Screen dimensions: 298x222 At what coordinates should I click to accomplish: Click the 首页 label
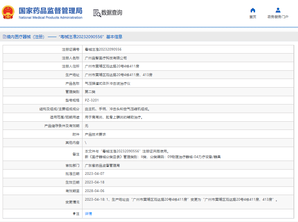pyautogui.click(x=253, y=17)
